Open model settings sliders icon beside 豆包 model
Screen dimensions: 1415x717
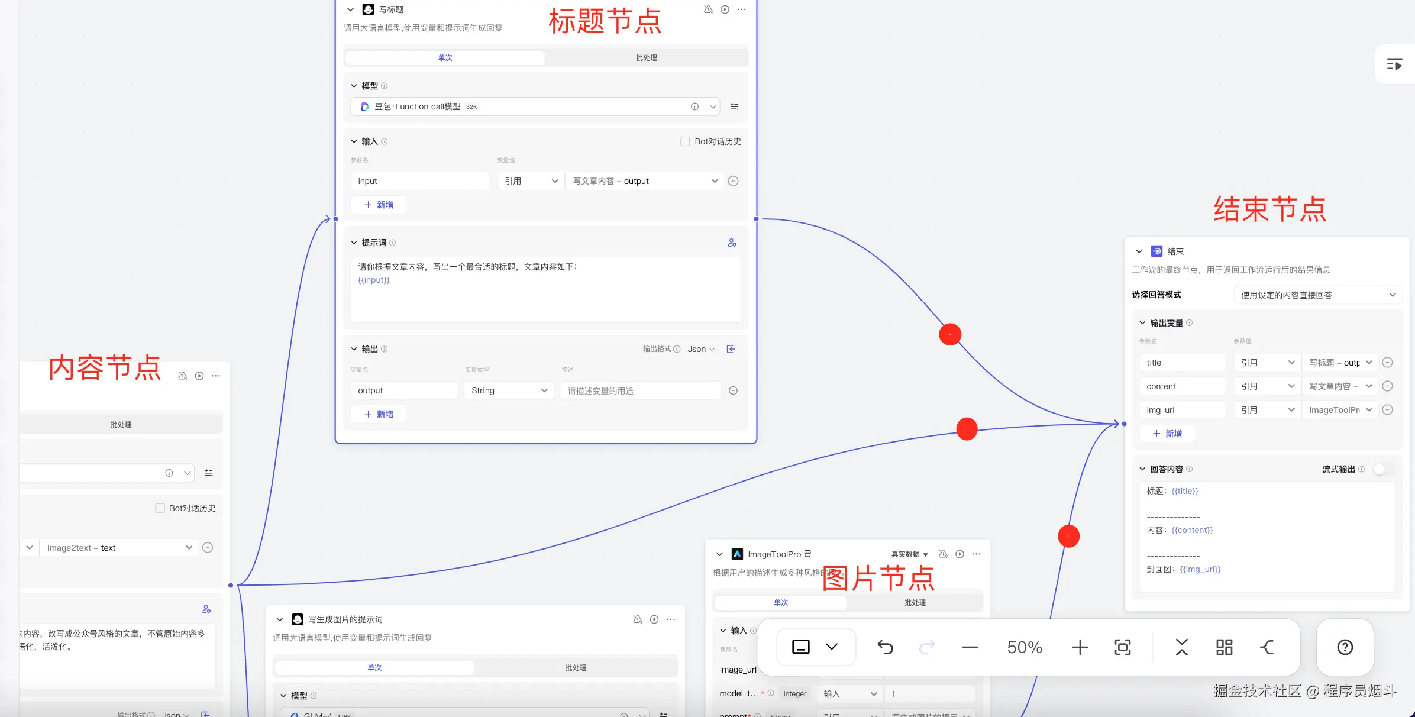point(734,106)
